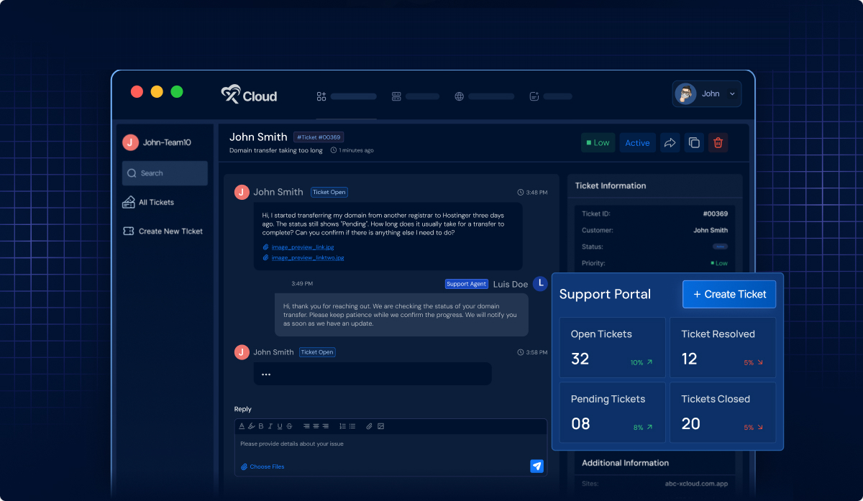The image size is (863, 501).
Task: Expand the Low priority selector
Action: 598,142
